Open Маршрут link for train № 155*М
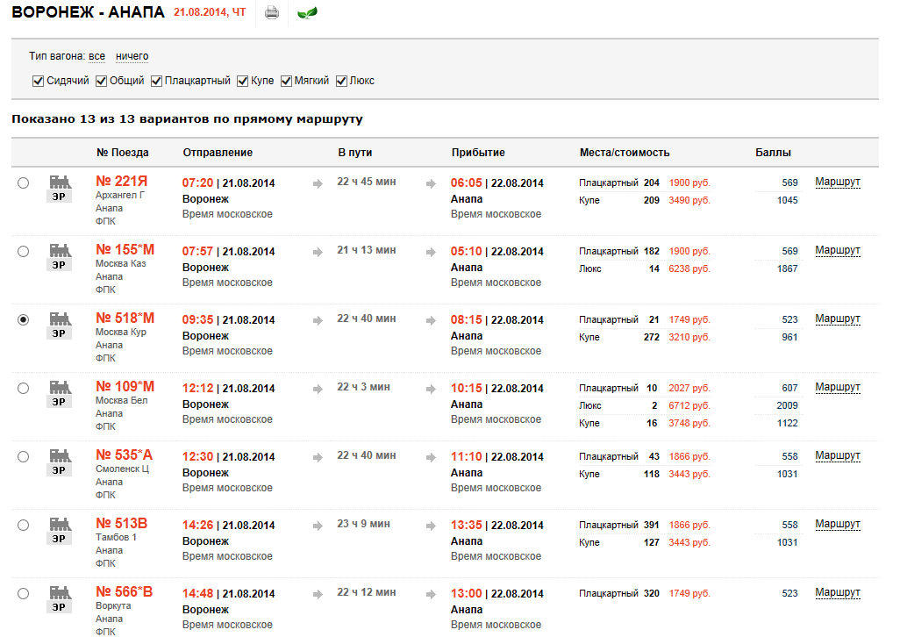The image size is (900, 637). point(838,250)
